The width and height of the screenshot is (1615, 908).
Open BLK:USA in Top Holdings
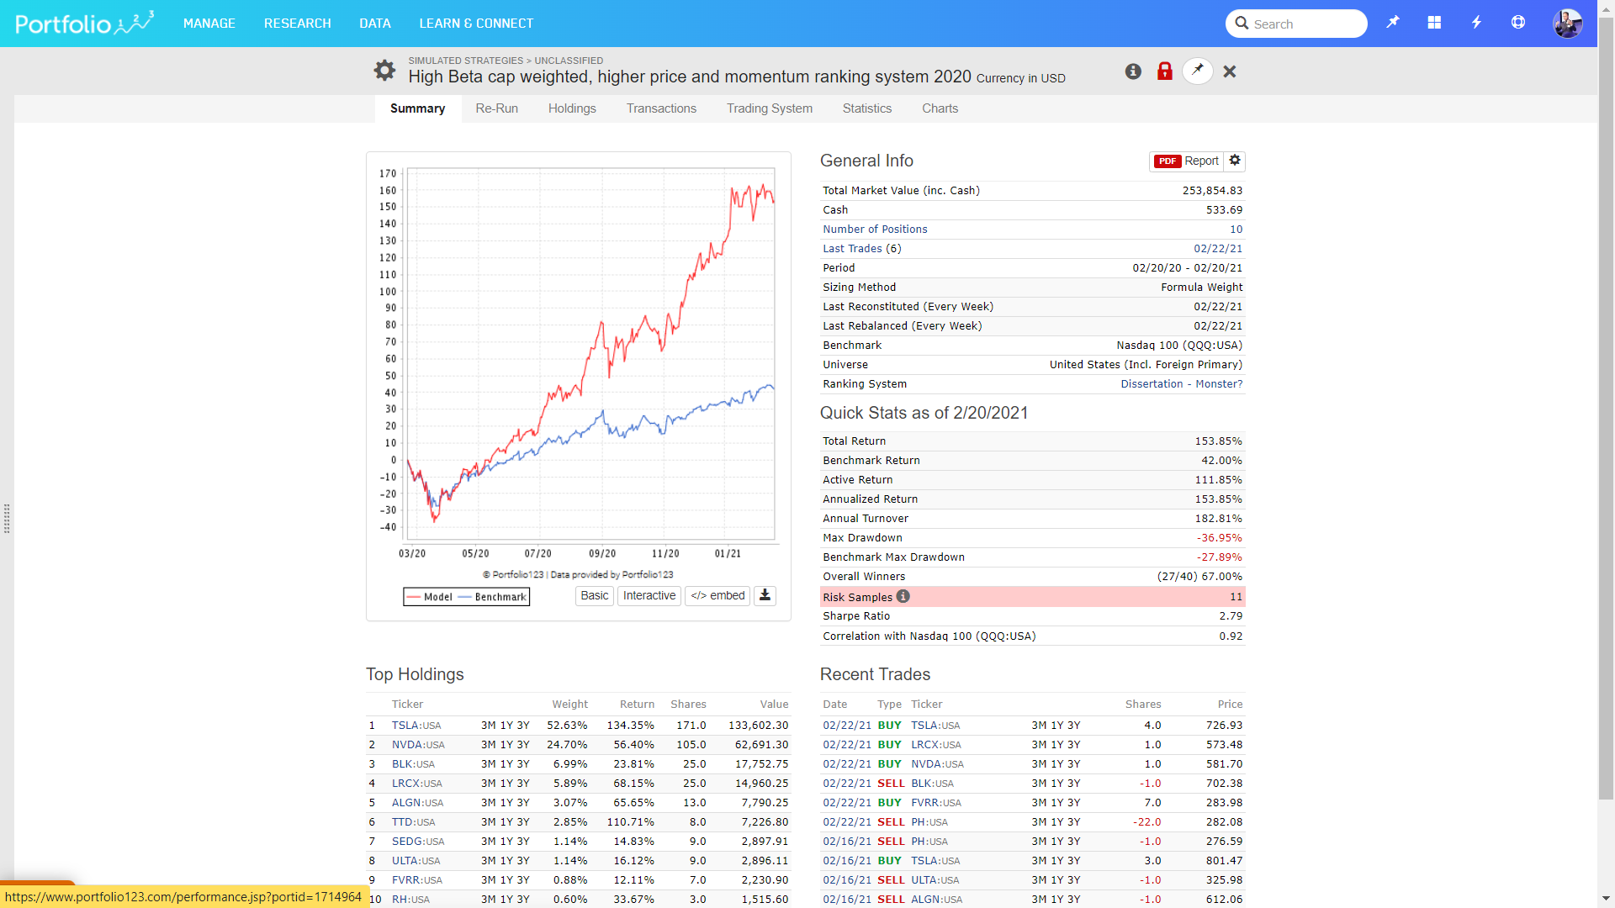pyautogui.click(x=413, y=763)
